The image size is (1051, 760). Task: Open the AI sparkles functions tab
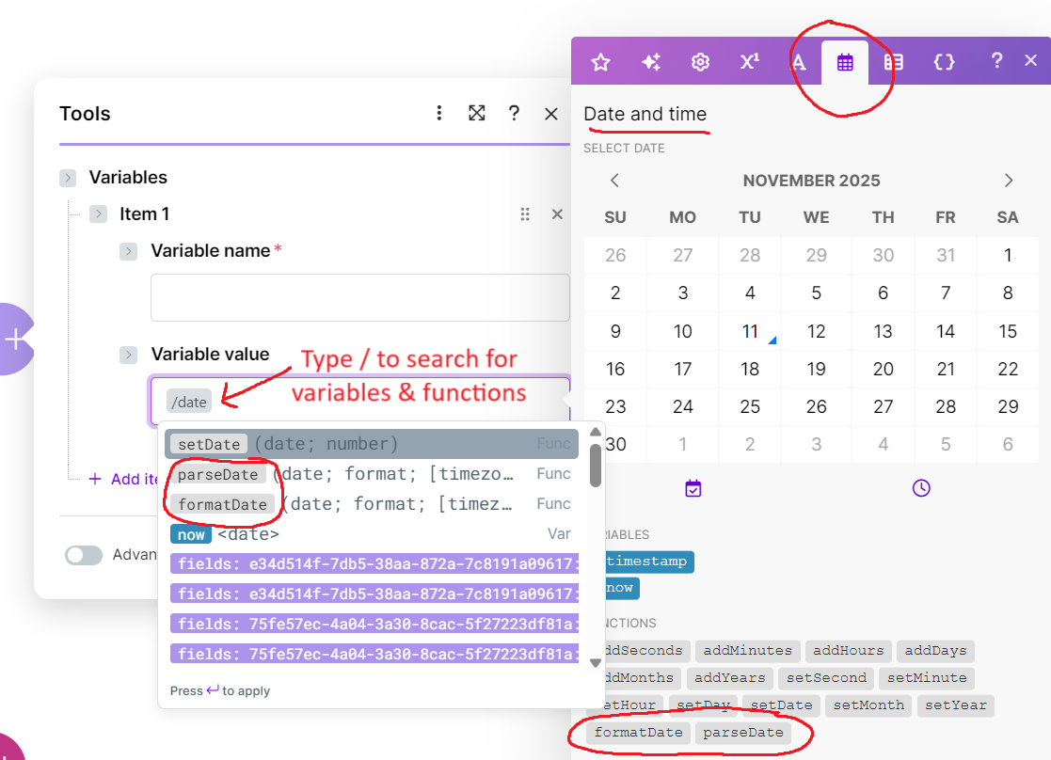[x=650, y=62]
